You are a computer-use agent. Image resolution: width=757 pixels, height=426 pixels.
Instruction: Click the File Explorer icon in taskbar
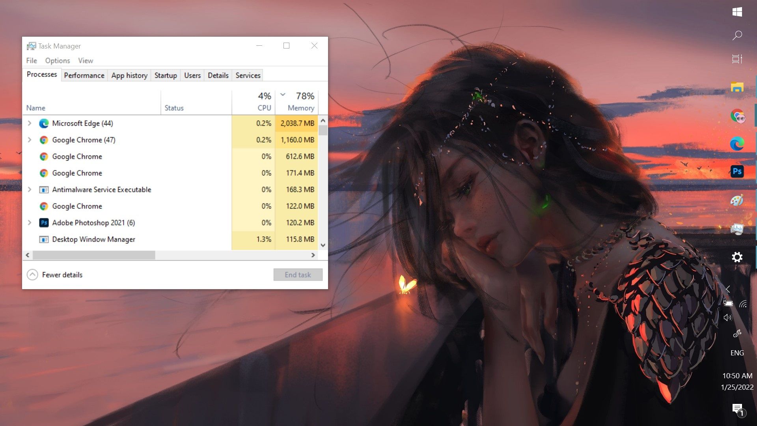pos(737,88)
